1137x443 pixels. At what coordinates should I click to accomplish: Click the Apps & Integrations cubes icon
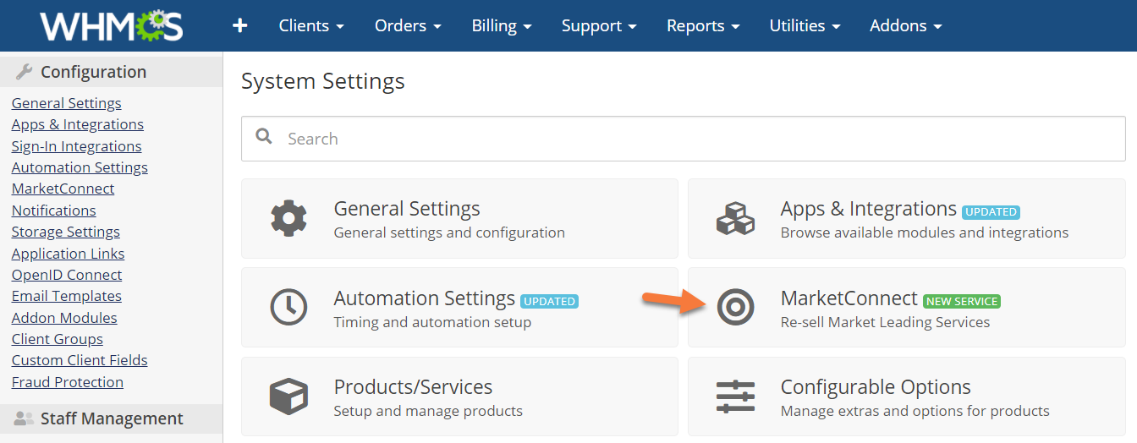(x=735, y=218)
